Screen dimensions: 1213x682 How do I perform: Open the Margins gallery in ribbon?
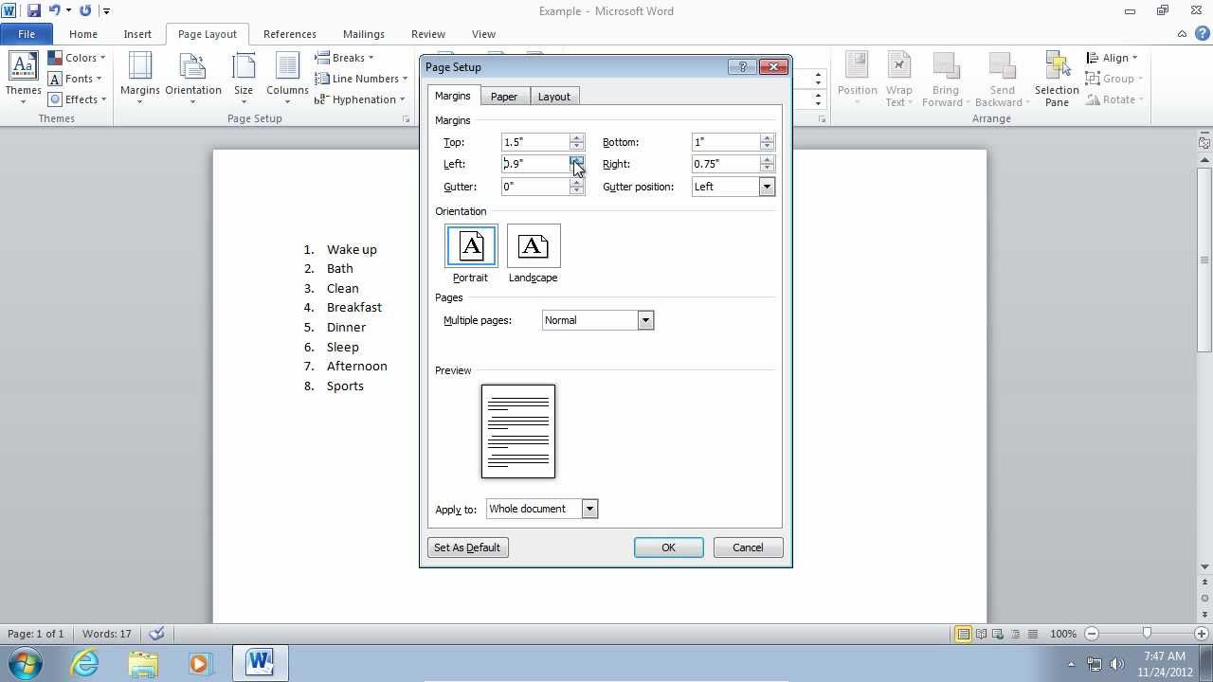[140, 79]
